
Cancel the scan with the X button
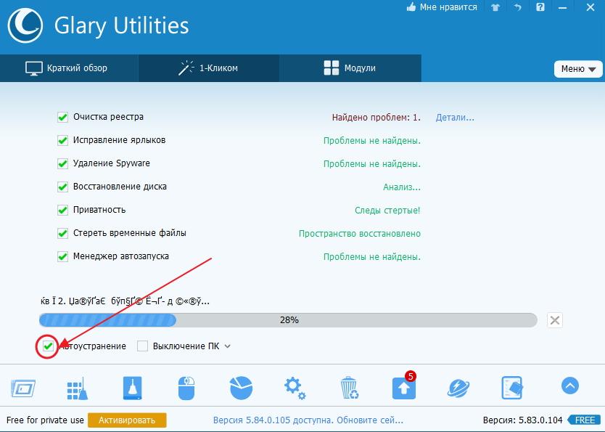555,320
